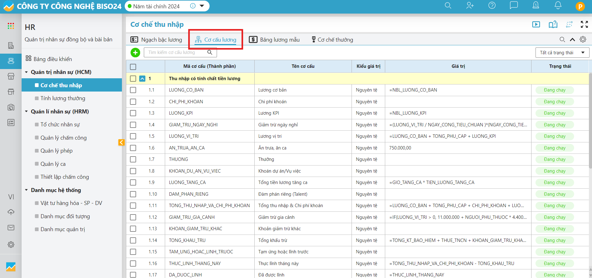Open the app grid launcher icon
The width and height of the screenshot is (592, 278).
(x=11, y=26)
